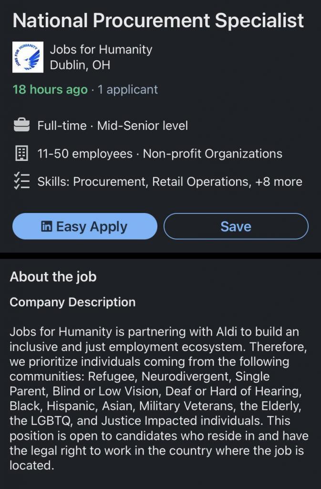Click the Dublin, OH location text
This screenshot has width=321, height=489.
(x=80, y=65)
